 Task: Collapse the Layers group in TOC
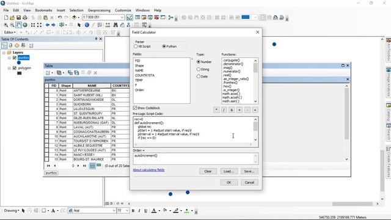(4, 53)
